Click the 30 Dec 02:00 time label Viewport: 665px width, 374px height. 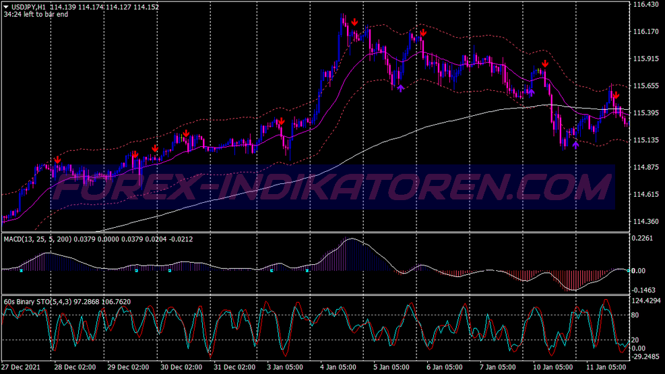click(x=181, y=367)
